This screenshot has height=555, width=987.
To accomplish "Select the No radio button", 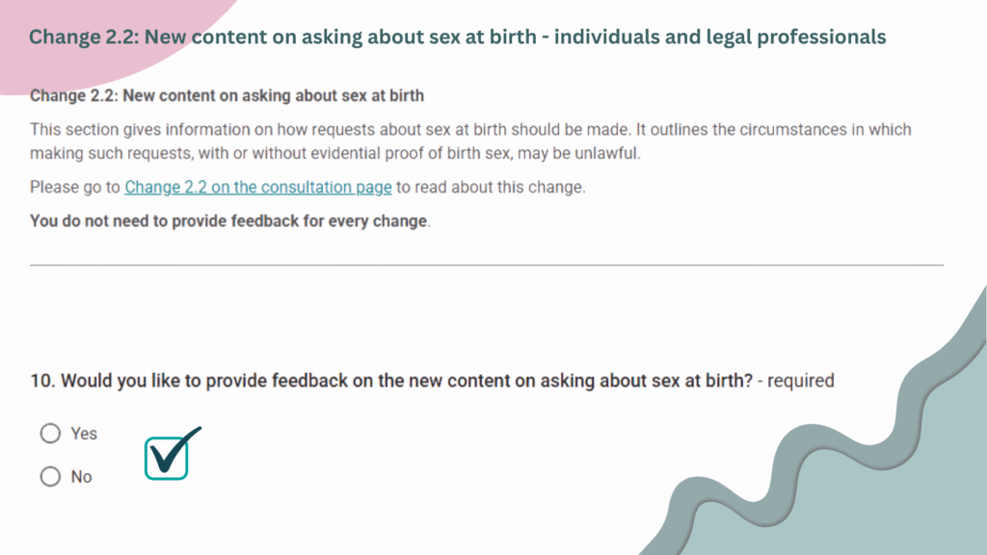I will point(50,476).
